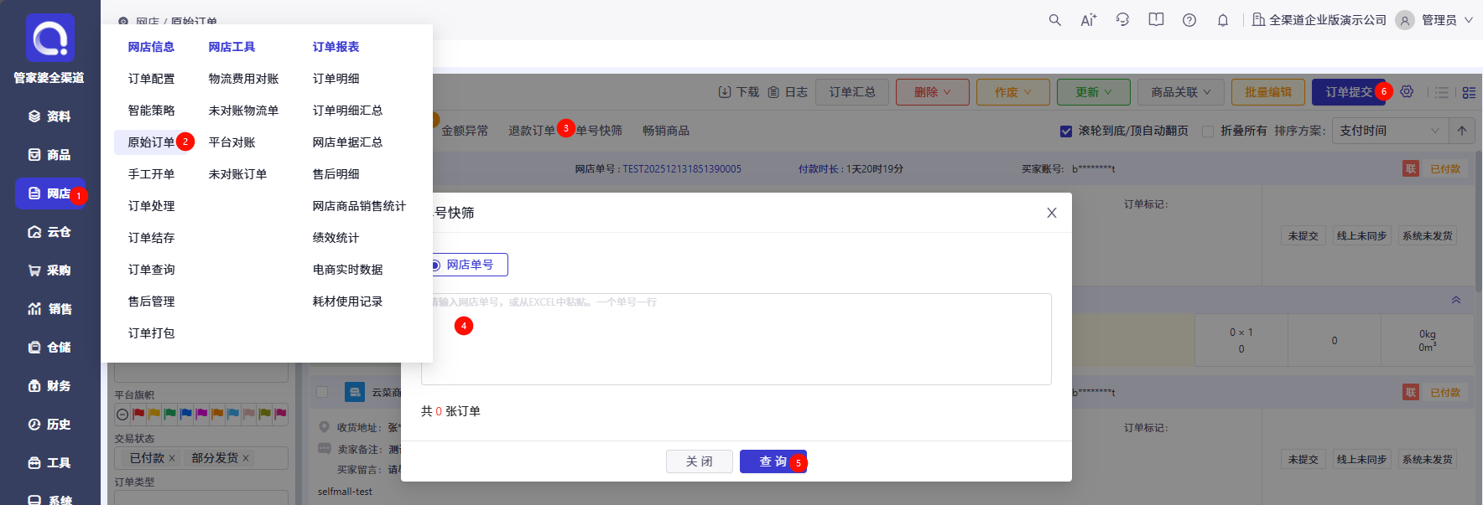1483x505 pixels.
Task: Open the 资料 module in sidebar
Action: point(49,116)
